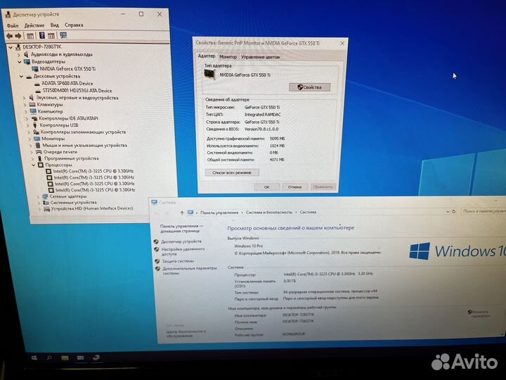Click Панель управления — домашняя страница link

[x=182, y=229]
